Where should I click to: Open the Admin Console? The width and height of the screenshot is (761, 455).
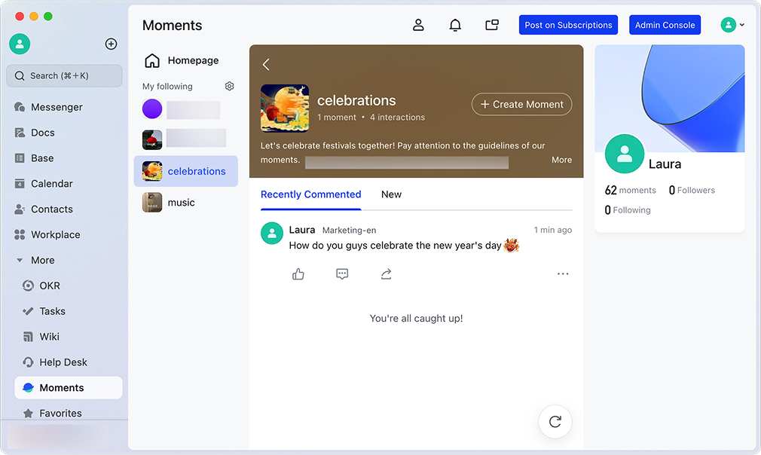(665, 25)
